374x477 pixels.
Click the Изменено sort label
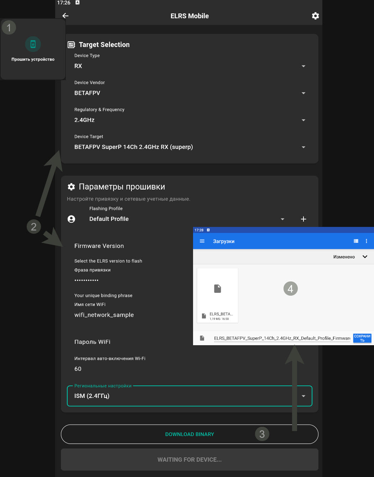tap(344, 257)
